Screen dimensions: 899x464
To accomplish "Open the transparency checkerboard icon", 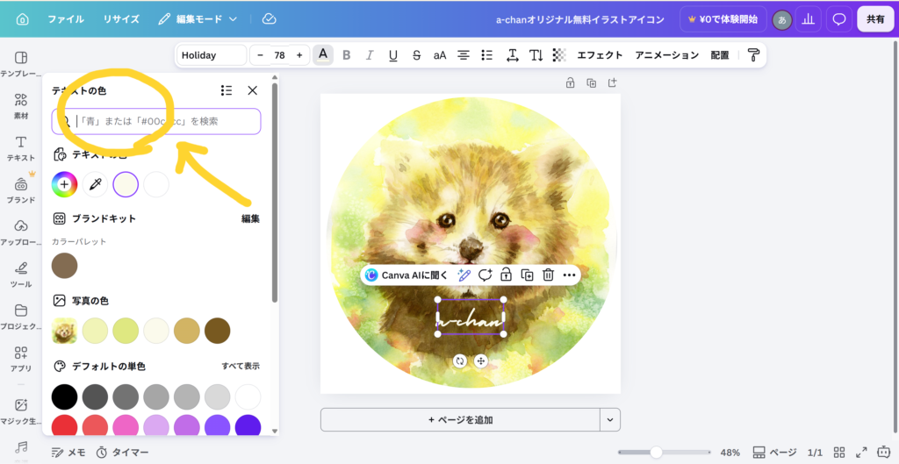I will coord(559,55).
